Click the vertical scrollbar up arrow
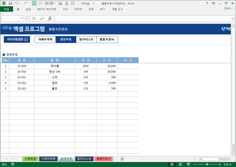Screen dimensions: 236x167 (233, 26)
